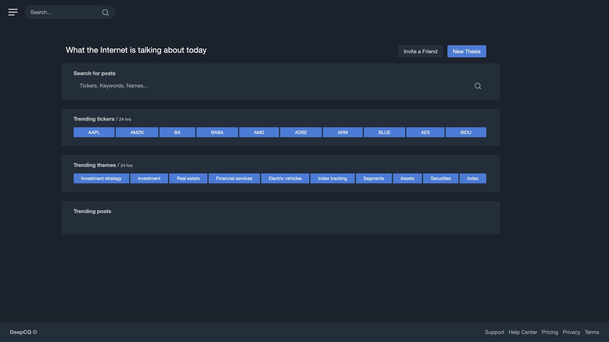609x342 pixels.
Task: Choose the Electric vehicles theme
Action: tap(285, 178)
